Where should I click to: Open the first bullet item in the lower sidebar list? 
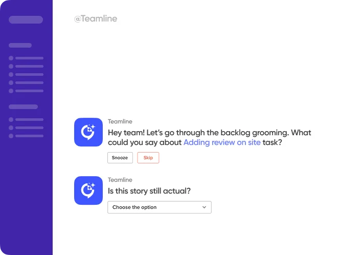26,119
